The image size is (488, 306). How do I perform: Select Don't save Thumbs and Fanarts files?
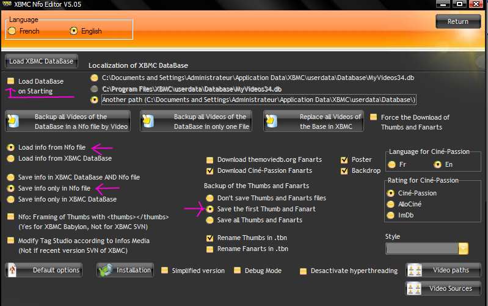210,198
